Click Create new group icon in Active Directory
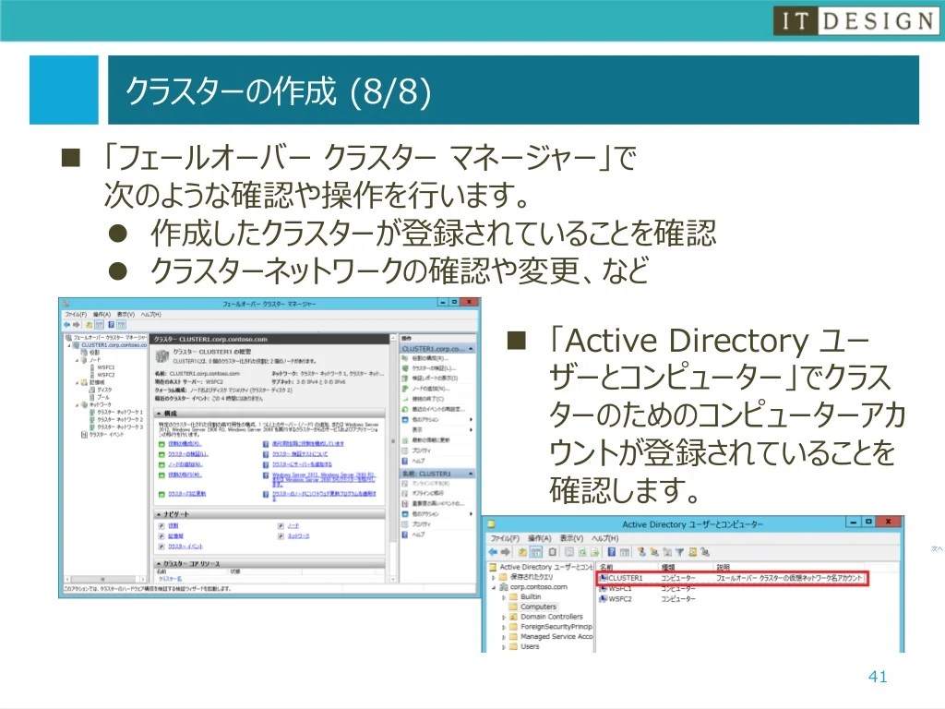This screenshot has height=709, width=945. [654, 552]
